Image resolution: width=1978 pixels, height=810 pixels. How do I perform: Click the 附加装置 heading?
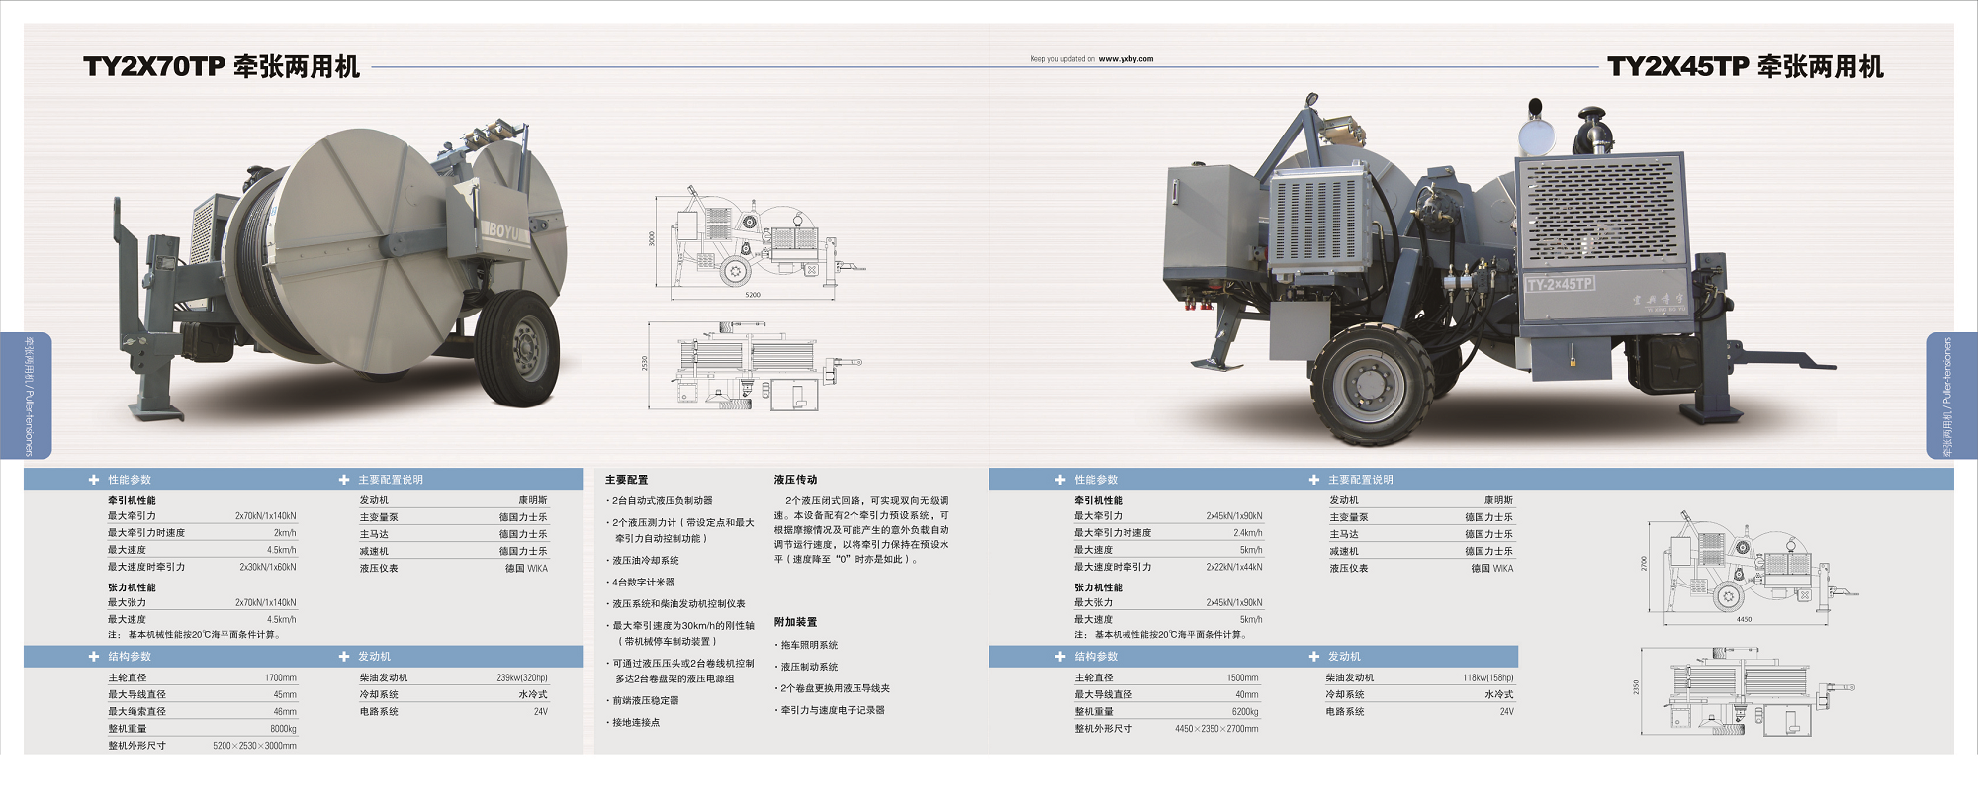(x=795, y=622)
